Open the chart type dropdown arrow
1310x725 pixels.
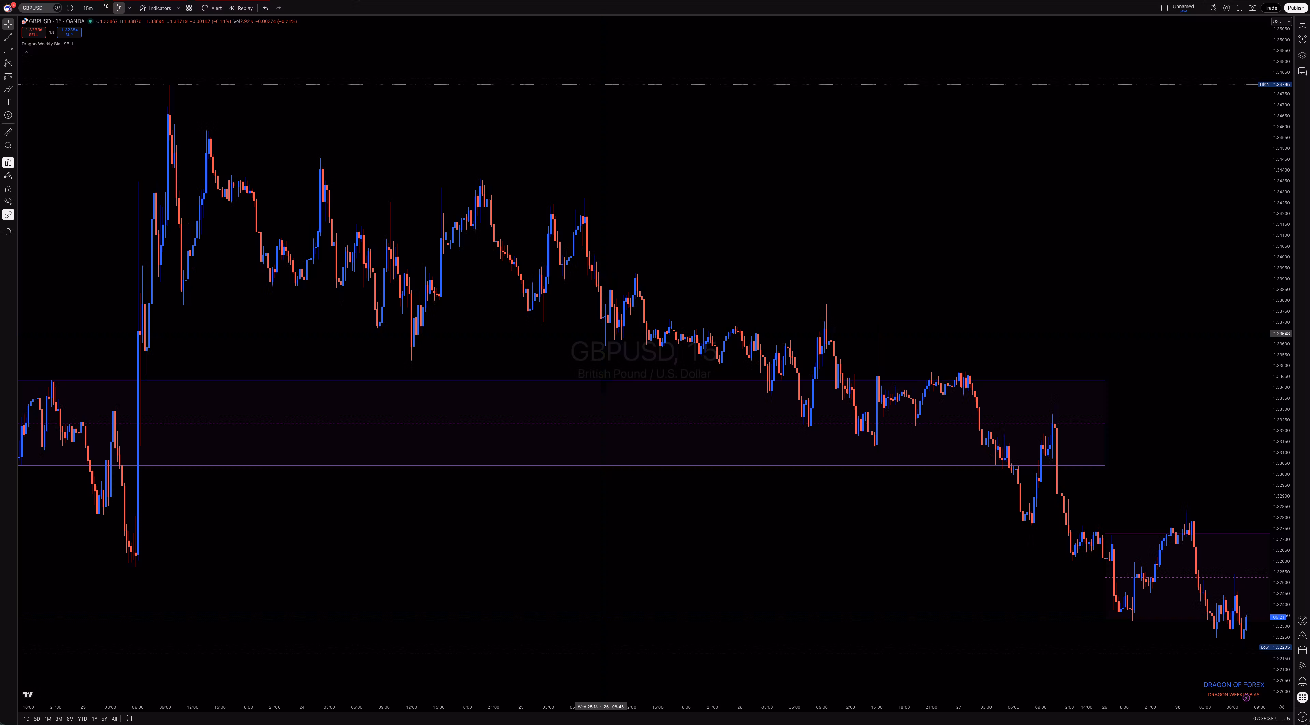129,8
